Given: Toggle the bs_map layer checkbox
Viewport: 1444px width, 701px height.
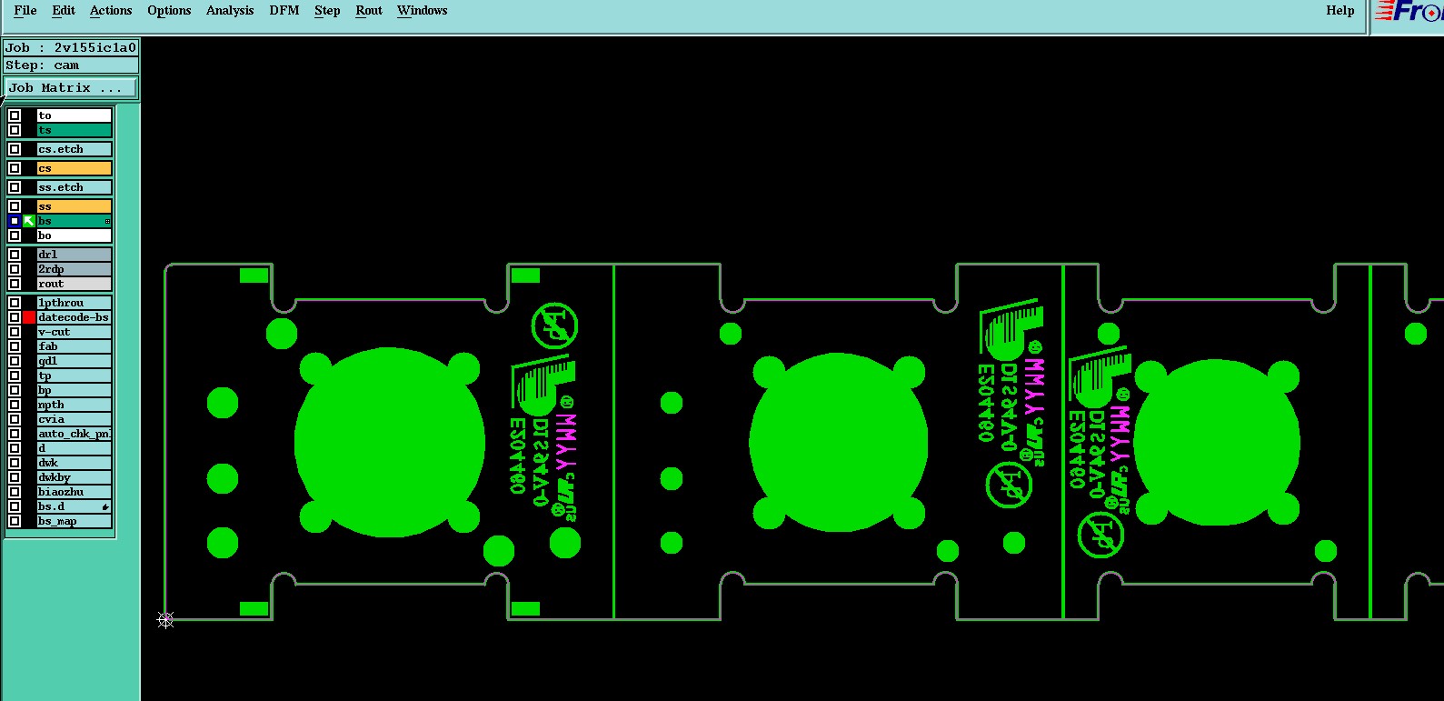Looking at the screenshot, I should 15,521.
